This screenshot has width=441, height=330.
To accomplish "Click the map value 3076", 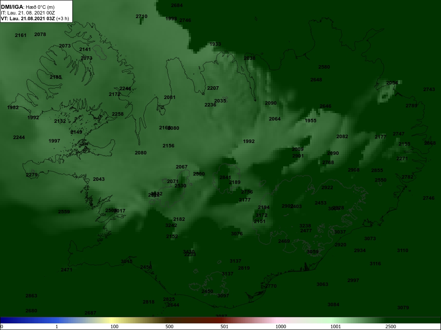I will point(237,234).
